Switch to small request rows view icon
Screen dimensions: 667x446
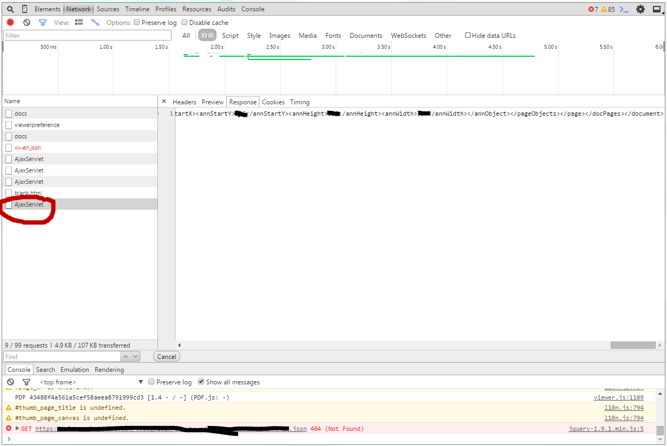95,22
